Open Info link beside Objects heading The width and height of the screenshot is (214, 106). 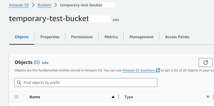[45, 63]
